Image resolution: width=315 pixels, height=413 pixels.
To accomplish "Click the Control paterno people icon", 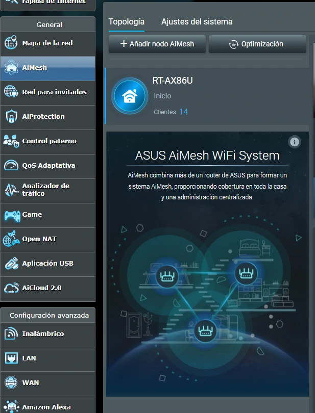I will tap(11, 141).
